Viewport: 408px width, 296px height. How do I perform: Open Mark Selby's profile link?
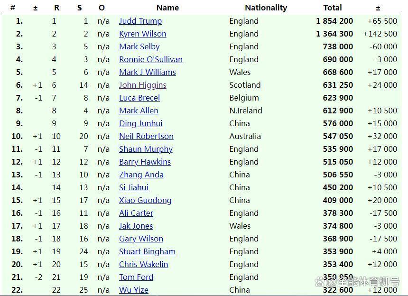[139, 46]
